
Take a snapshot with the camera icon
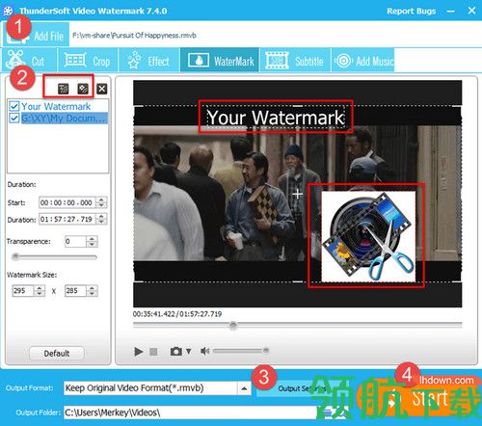pos(176,352)
